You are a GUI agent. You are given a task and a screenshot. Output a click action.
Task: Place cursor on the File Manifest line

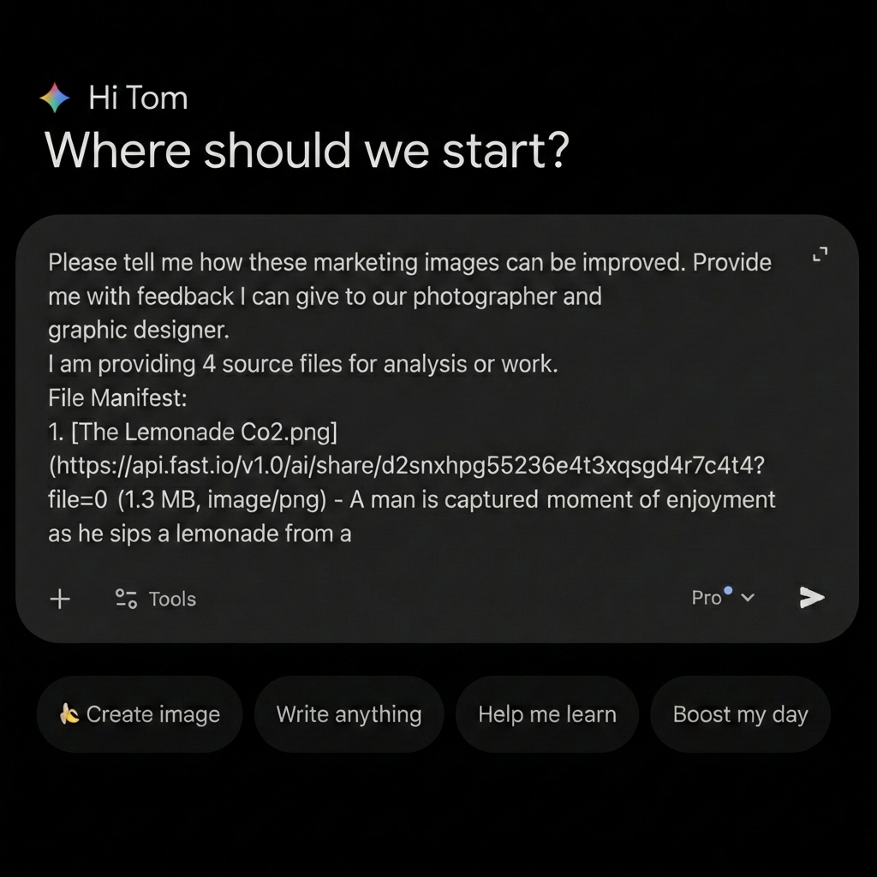118,397
